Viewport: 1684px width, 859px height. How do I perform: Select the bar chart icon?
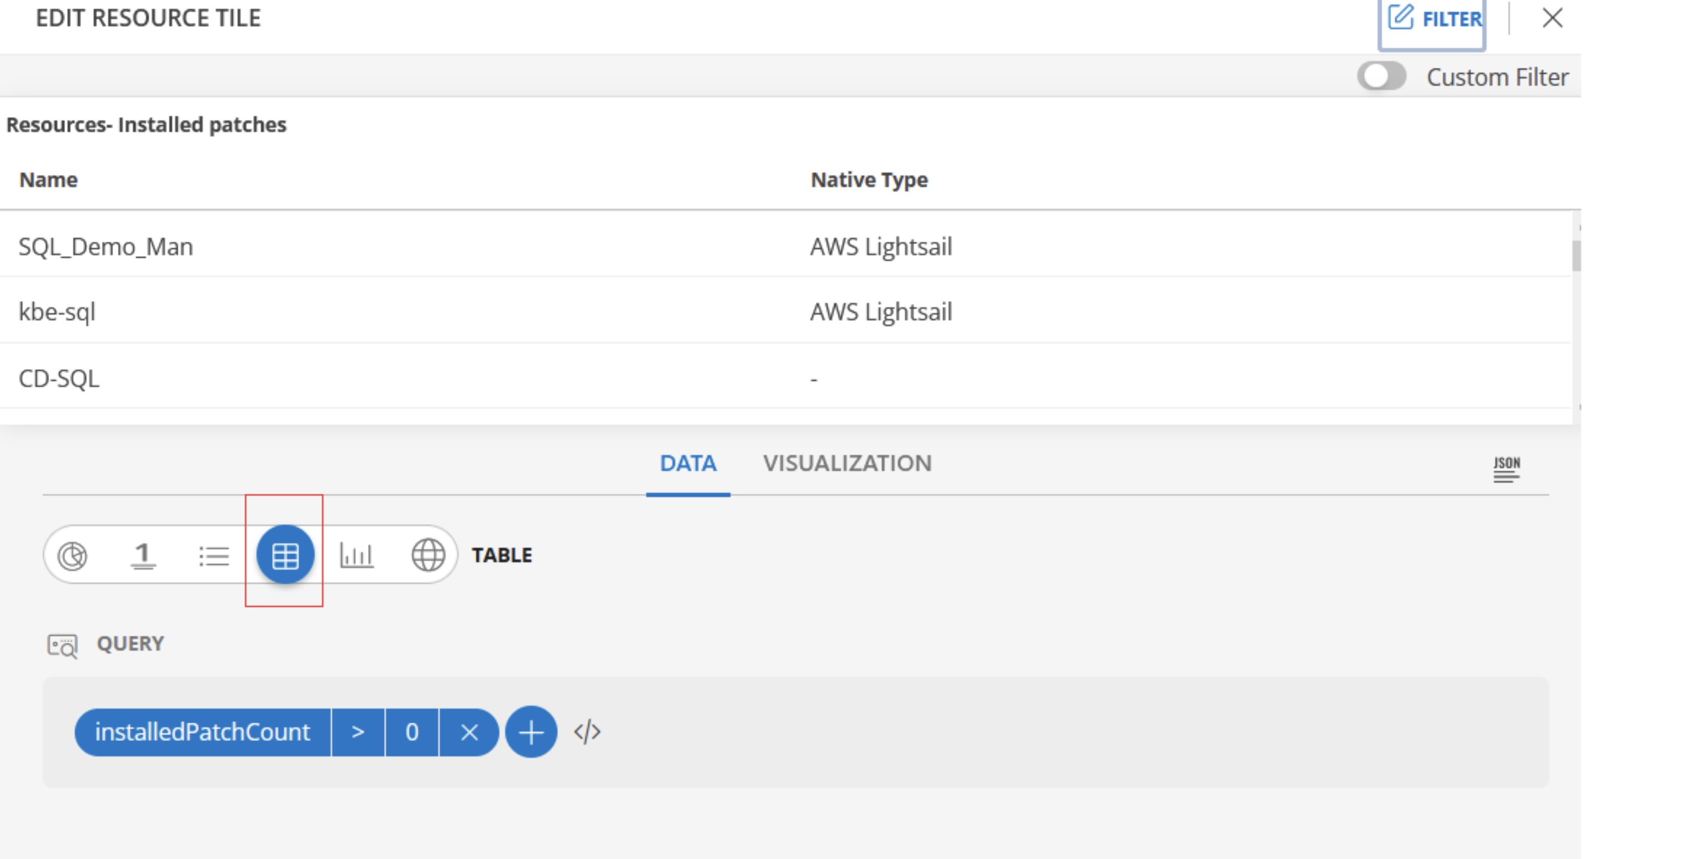tap(356, 556)
